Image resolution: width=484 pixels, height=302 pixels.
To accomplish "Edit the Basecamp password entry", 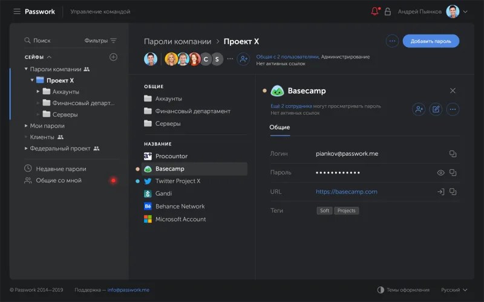I will (x=436, y=109).
